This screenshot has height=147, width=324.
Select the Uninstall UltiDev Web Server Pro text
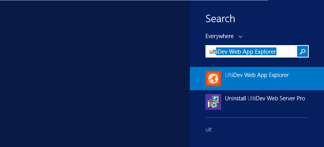coord(265,98)
